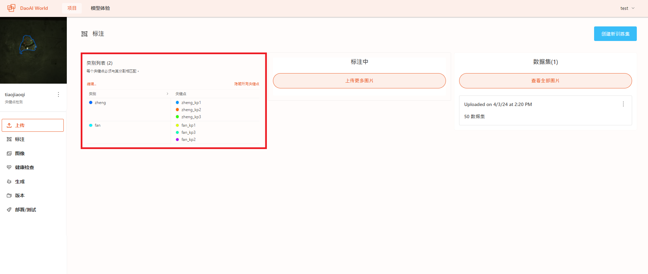Click the 查看全部图片 button
648x274 pixels.
point(545,81)
